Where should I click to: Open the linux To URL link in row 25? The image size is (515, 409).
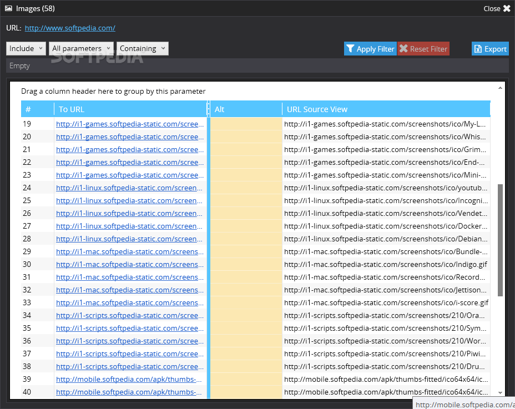129,201
